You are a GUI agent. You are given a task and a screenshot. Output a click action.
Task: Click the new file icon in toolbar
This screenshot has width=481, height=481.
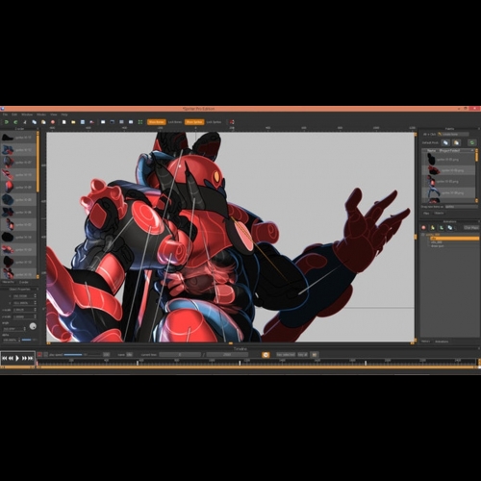click(64, 122)
